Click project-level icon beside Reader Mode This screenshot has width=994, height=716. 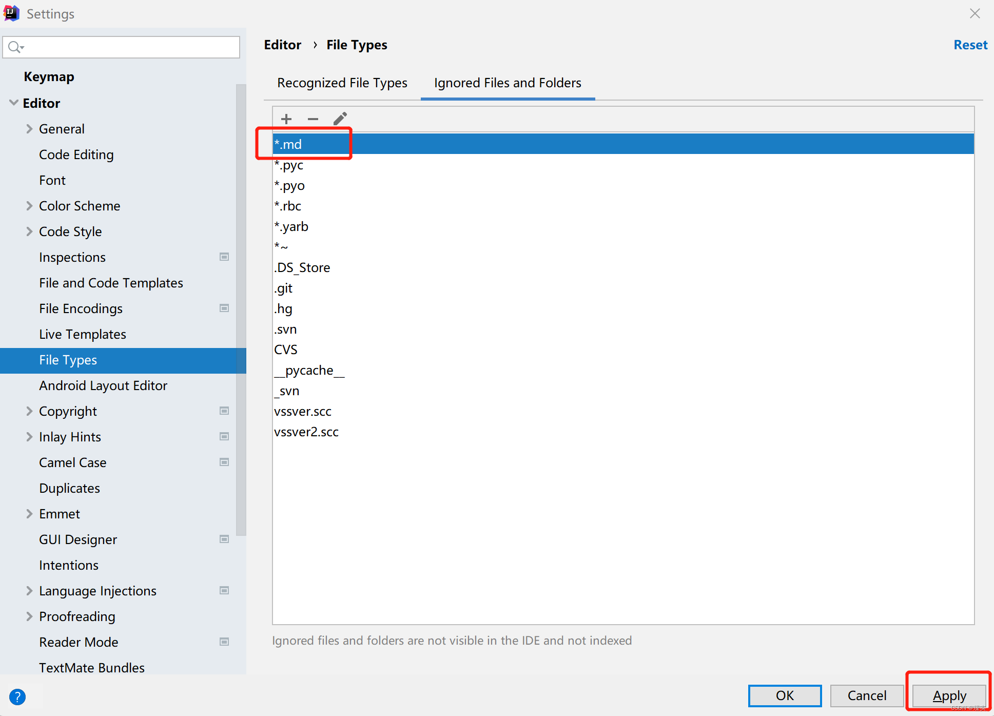pyautogui.click(x=224, y=642)
